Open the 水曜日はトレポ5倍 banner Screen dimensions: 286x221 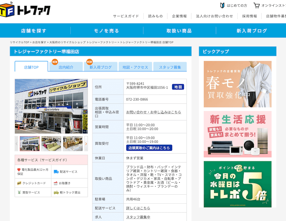237,184
